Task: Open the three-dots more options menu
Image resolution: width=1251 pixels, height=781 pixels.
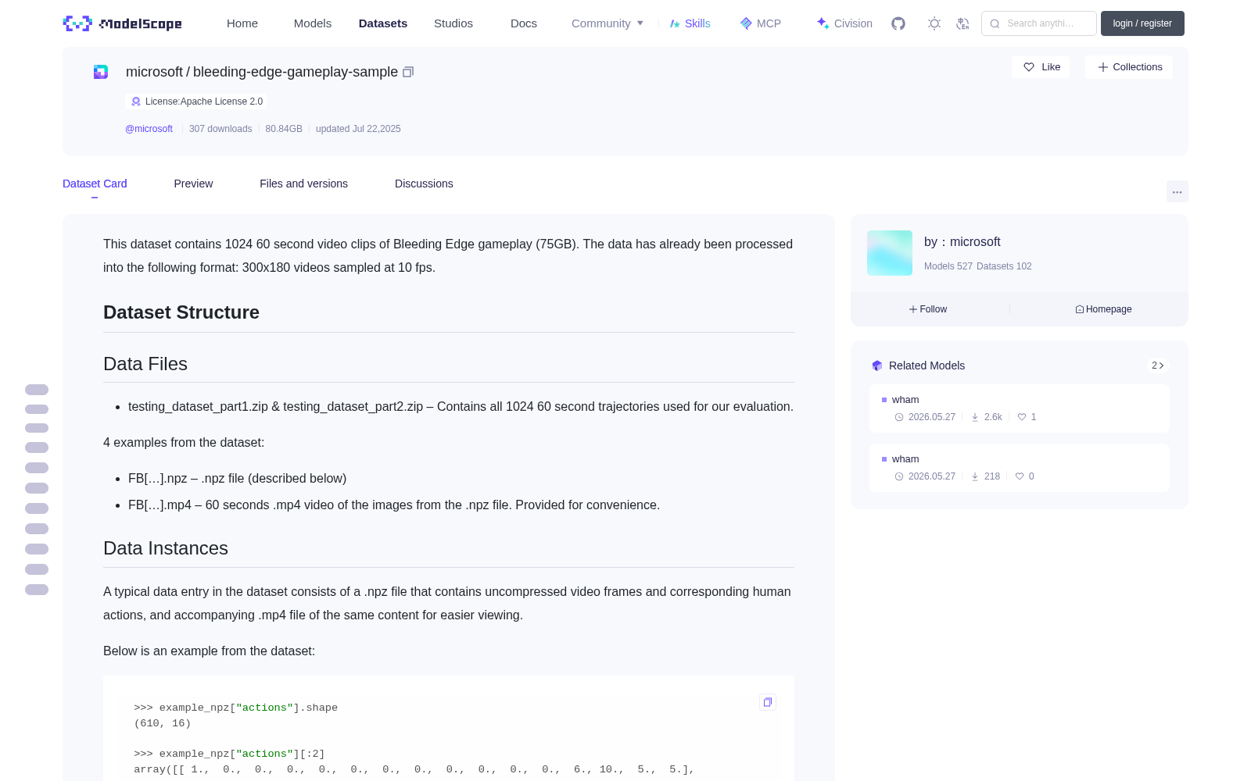Action: 1177,191
